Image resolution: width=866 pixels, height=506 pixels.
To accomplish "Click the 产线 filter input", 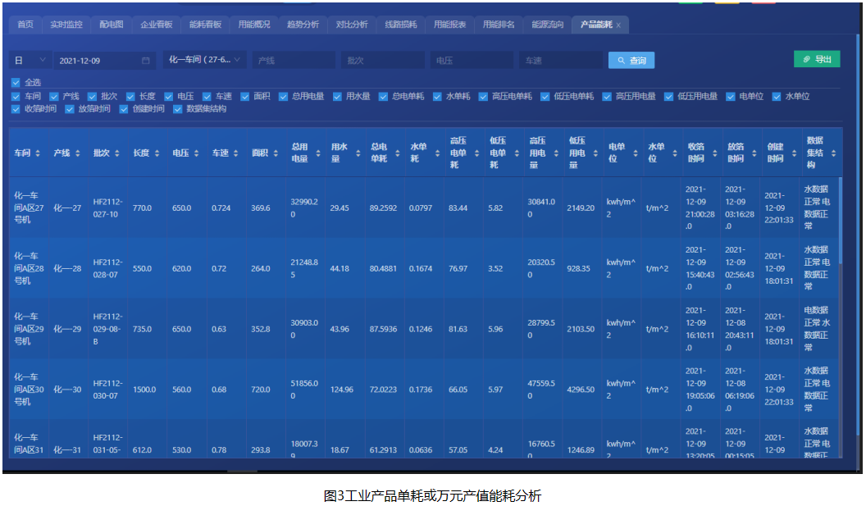I will (x=294, y=60).
